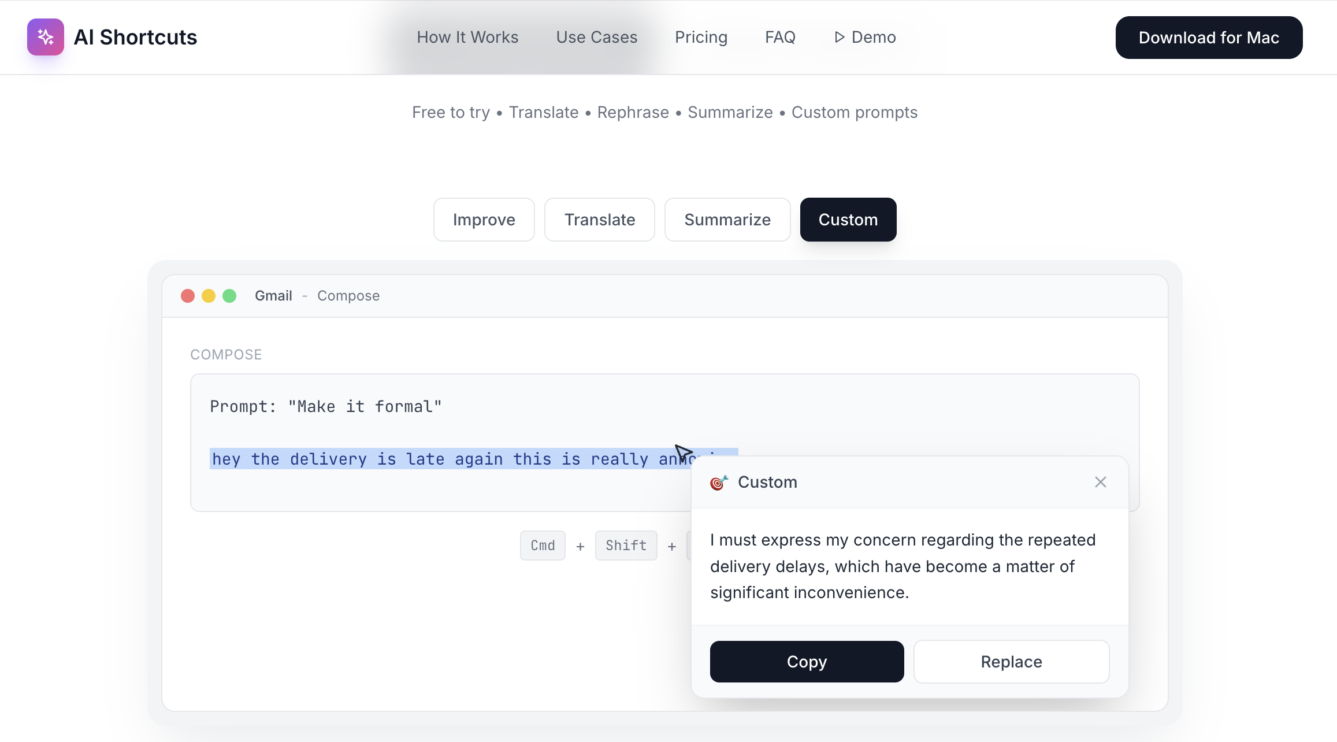The height and width of the screenshot is (742, 1337).
Task: Click the yellow traffic light dot
Action: [x=209, y=295]
